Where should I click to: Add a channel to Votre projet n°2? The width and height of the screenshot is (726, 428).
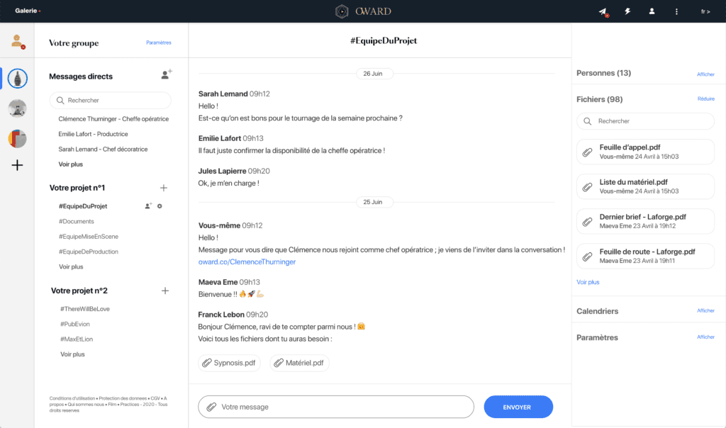click(x=164, y=291)
